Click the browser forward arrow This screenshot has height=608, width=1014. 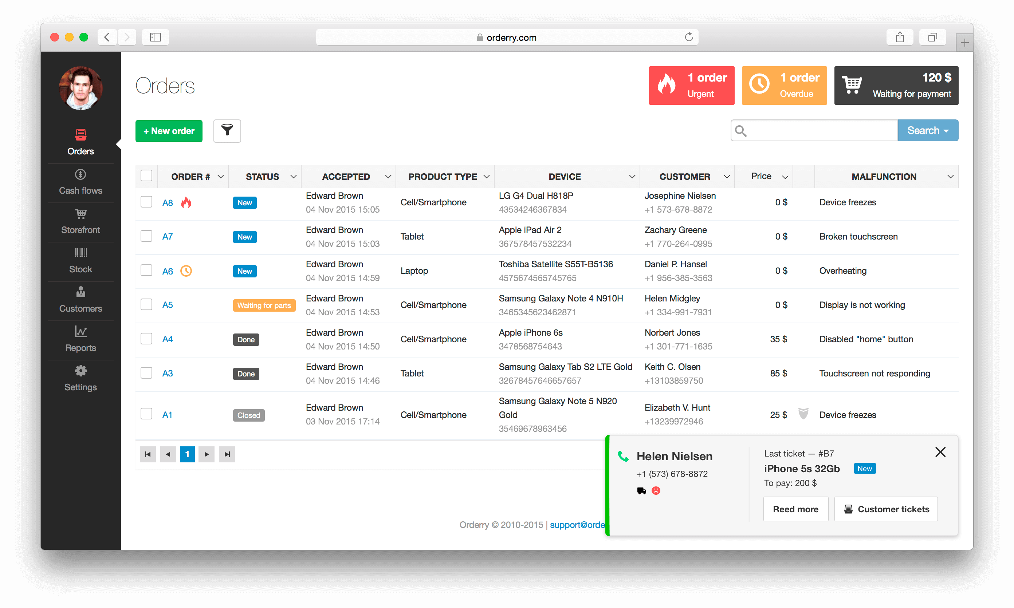(x=127, y=37)
